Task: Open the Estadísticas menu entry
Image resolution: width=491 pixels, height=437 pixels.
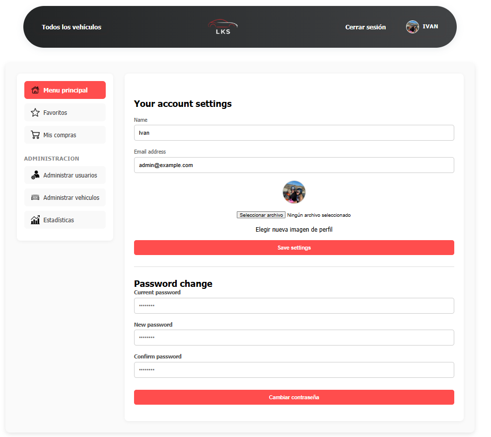Action: pyautogui.click(x=59, y=220)
